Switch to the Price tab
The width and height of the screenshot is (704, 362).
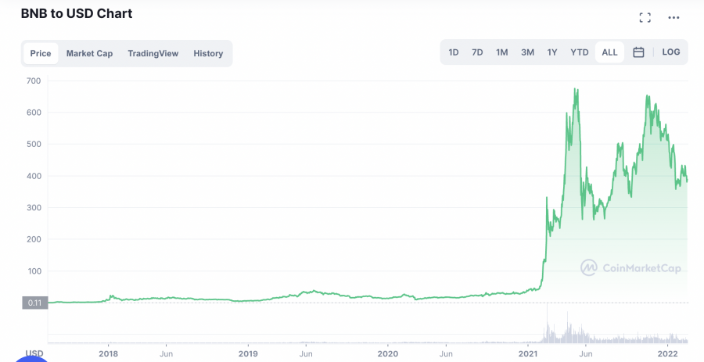click(x=41, y=53)
